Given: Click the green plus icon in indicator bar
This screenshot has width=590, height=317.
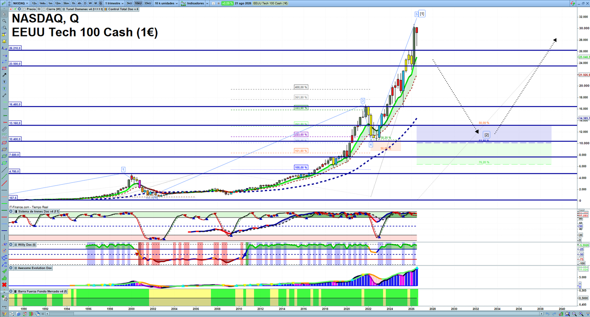Looking at the screenshot, I should (x=15, y=9).
